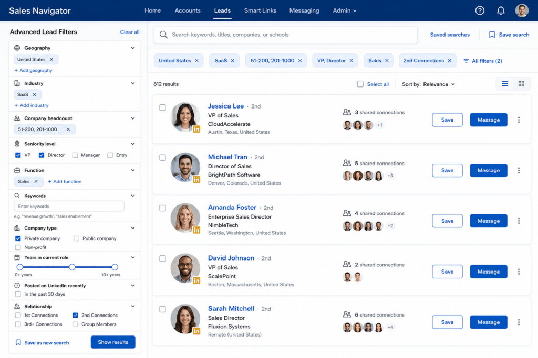
Task: Click shared connections icon for Sarah Mitchell
Action: (x=347, y=314)
